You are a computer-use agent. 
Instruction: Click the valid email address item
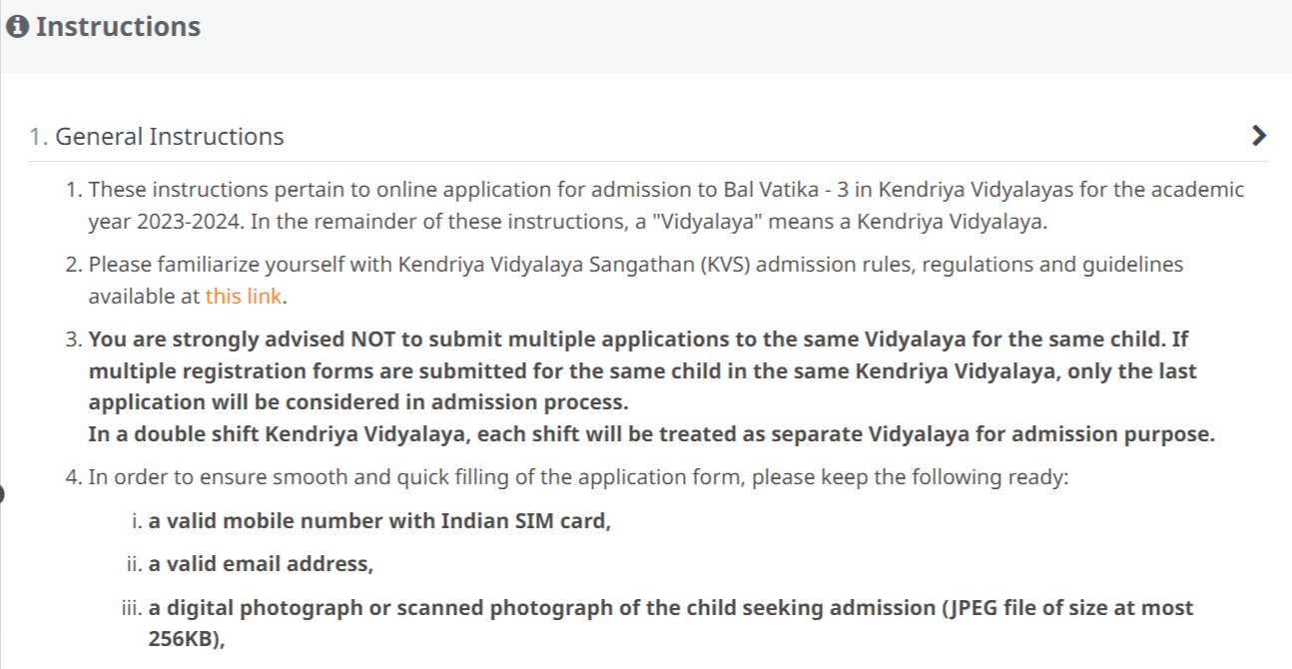(x=261, y=564)
